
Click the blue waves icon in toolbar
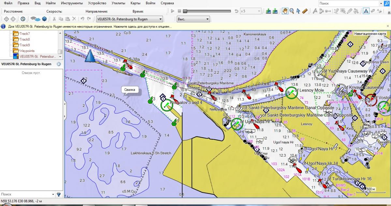35,19
